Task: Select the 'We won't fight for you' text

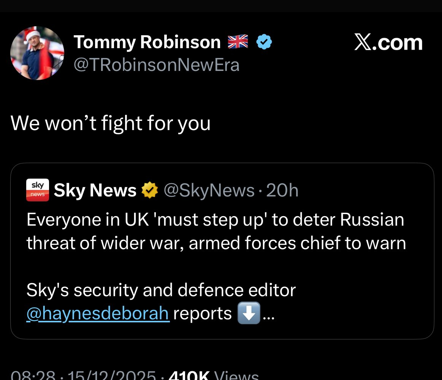Action: pos(110,123)
